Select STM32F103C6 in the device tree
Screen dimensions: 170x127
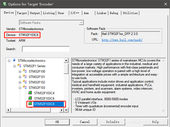(x=44, y=99)
